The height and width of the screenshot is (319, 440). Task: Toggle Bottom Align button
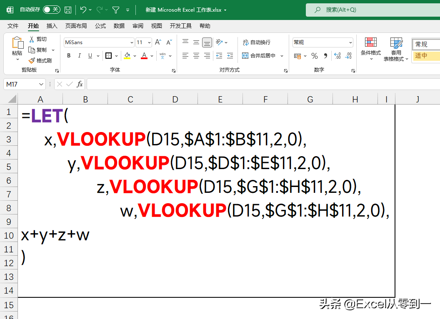click(207, 42)
